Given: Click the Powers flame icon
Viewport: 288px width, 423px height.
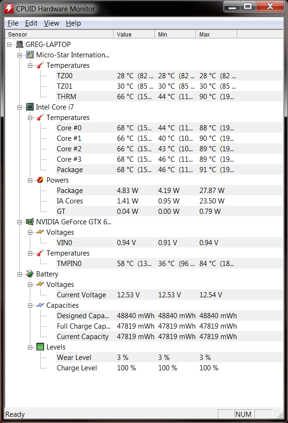Looking at the screenshot, I should (x=40, y=180).
